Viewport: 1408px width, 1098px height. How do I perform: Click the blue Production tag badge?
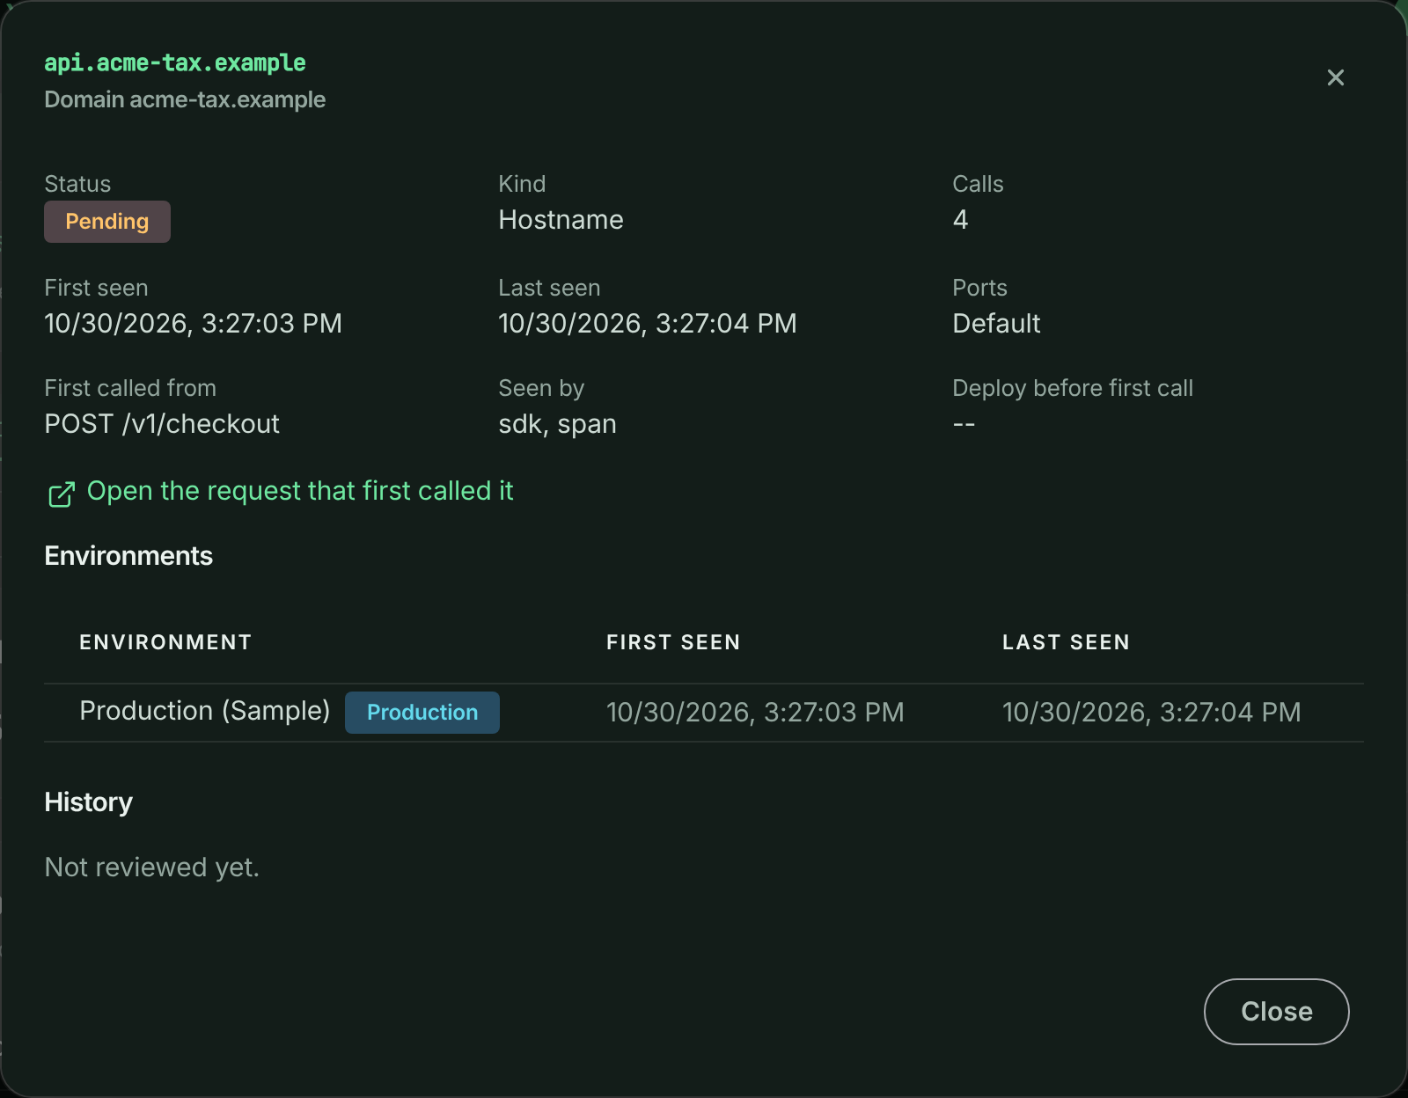[x=422, y=713]
